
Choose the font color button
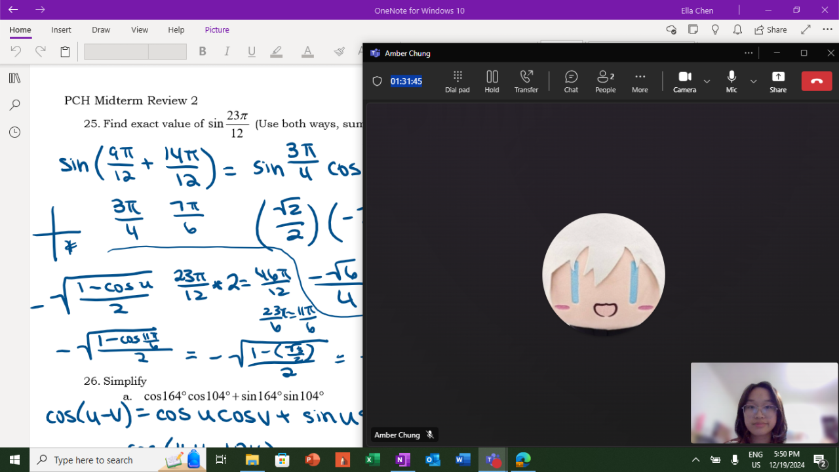pos(307,51)
